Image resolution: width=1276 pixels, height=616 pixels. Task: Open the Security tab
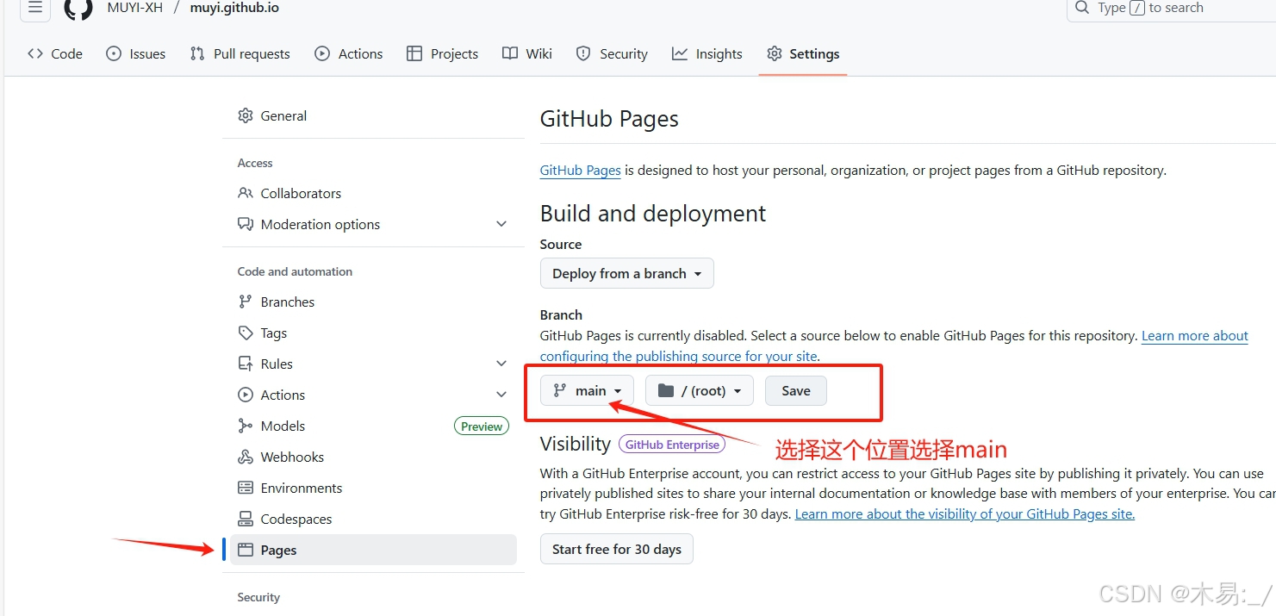pos(612,53)
